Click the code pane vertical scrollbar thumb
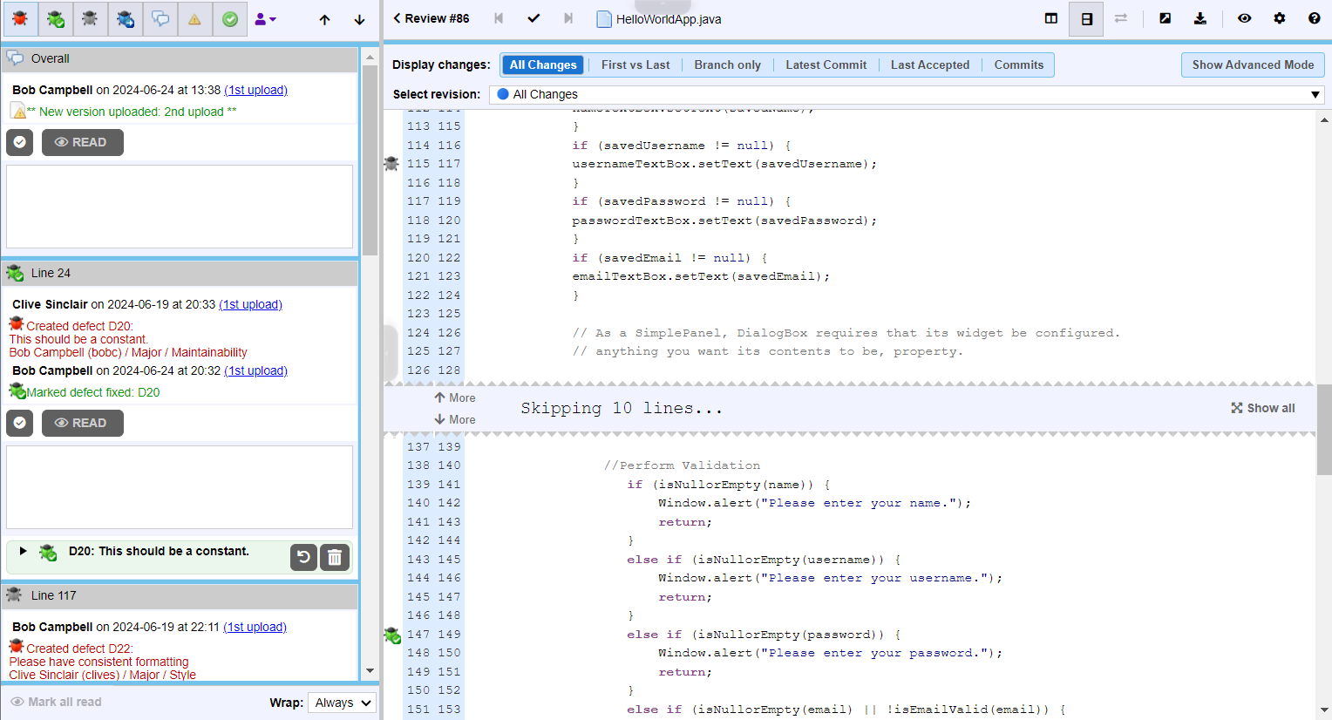 click(1324, 429)
